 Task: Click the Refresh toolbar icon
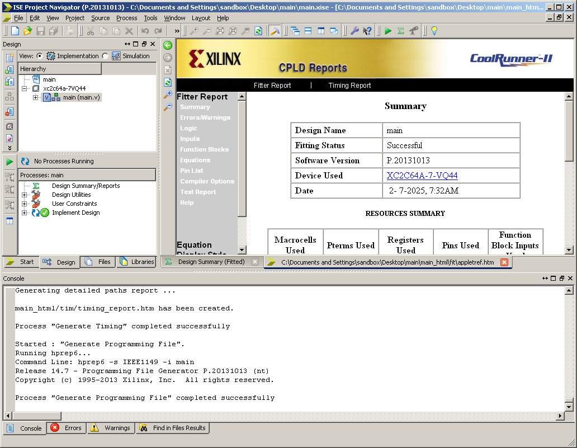(x=258, y=31)
